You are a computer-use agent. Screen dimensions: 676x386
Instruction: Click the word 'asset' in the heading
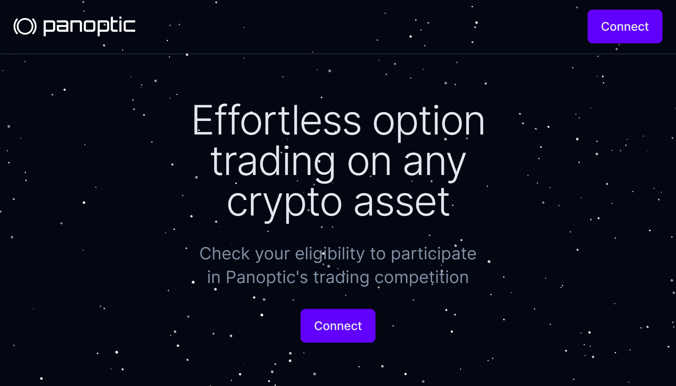[x=402, y=203]
